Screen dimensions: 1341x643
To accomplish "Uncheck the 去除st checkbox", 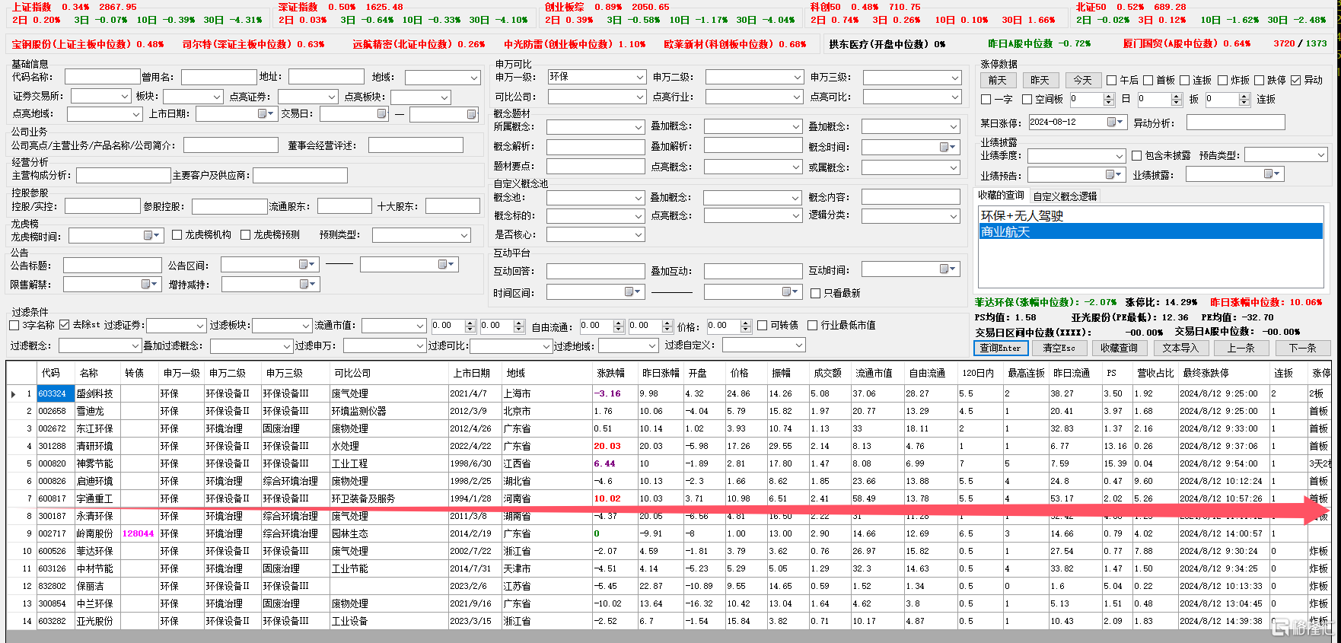I will coord(65,325).
